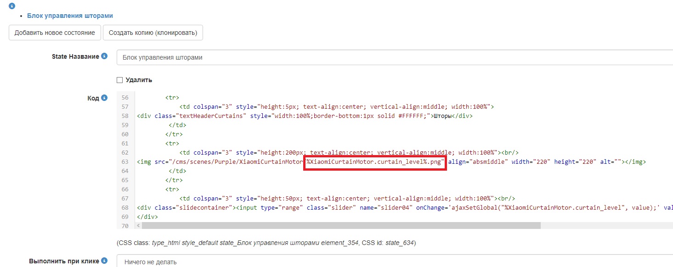Click the code editor horizontal scrollbar thumb

pos(341,225)
